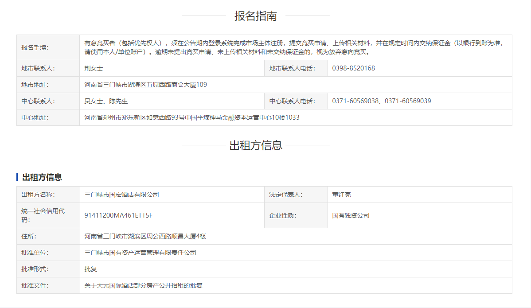Click the phone number 0398-8520168
The width and height of the screenshot is (531, 308).
click(x=353, y=68)
